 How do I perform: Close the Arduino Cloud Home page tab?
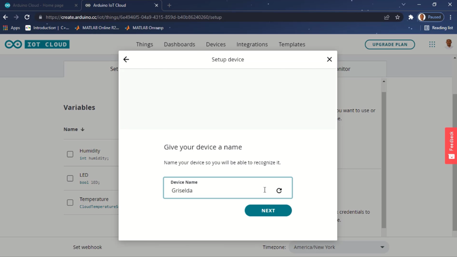tap(76, 5)
